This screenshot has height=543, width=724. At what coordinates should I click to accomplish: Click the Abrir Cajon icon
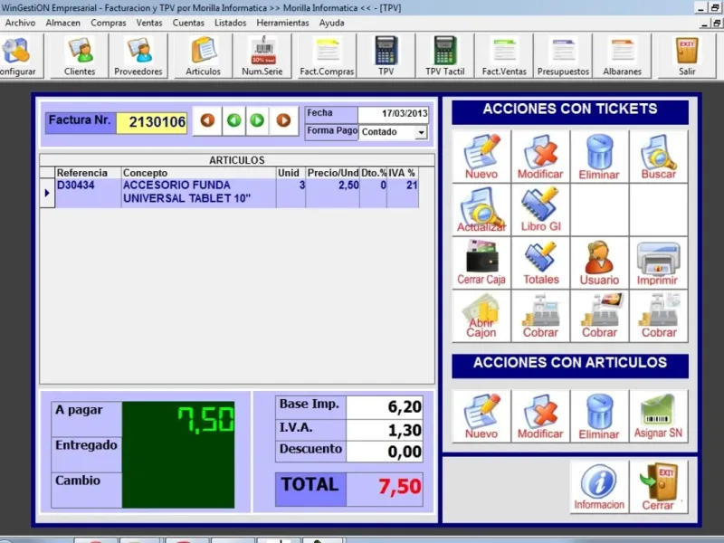(481, 316)
